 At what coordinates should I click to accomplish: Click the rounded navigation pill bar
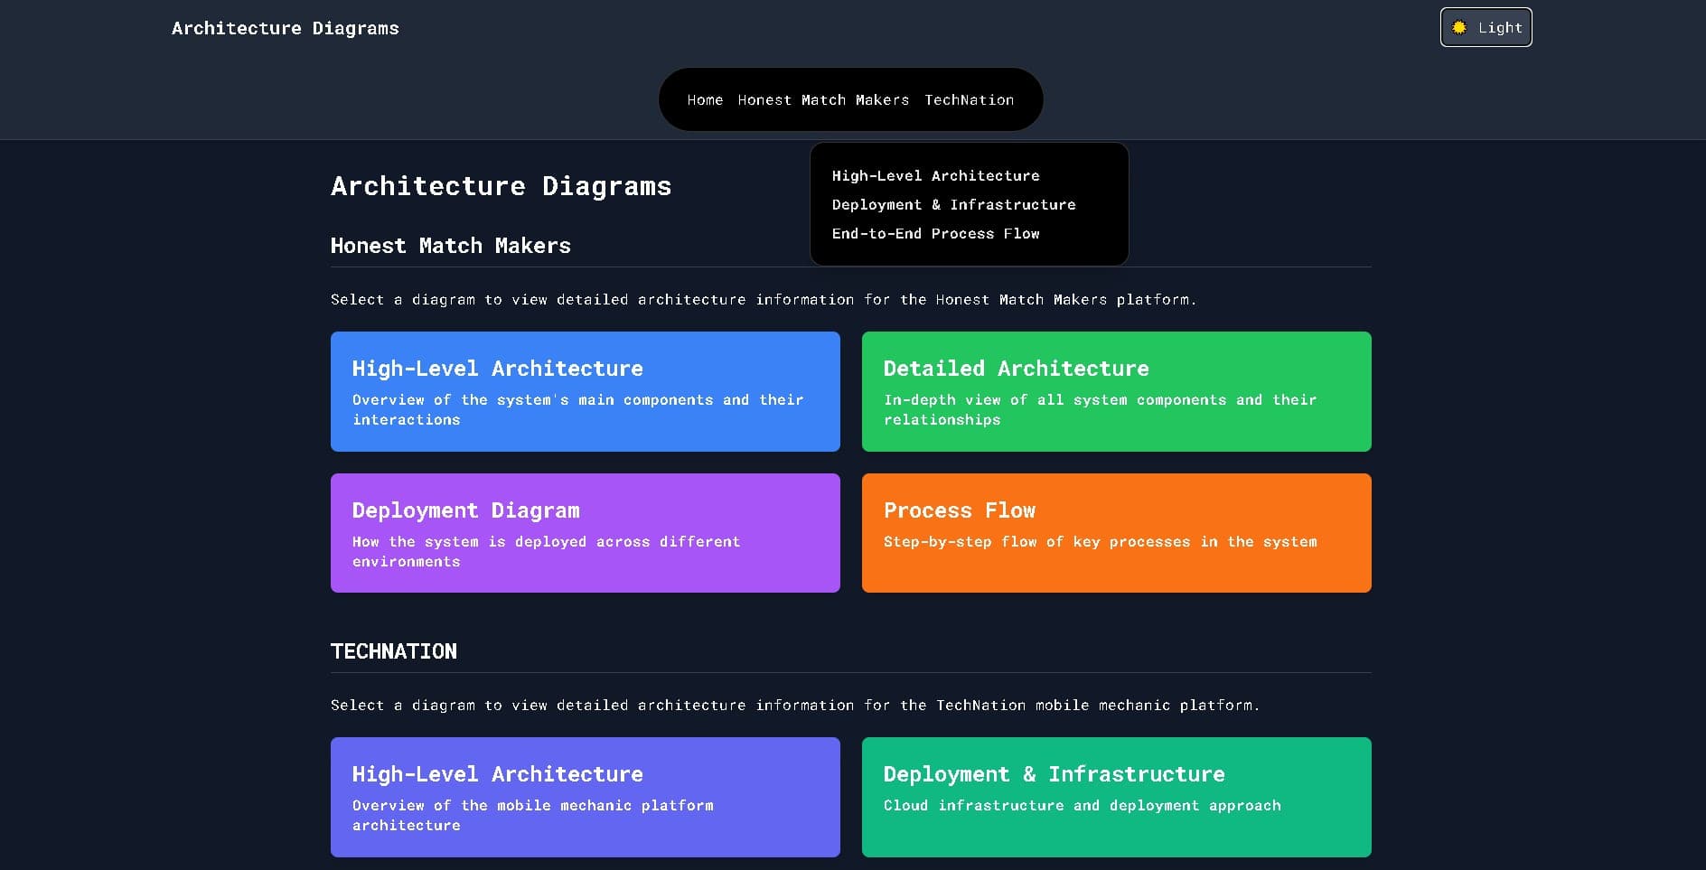(x=850, y=99)
